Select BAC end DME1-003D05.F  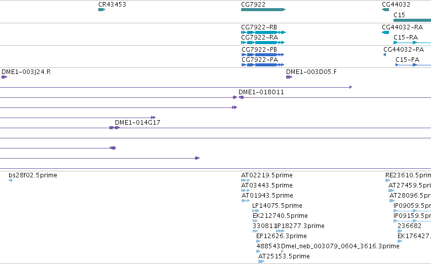289,77
